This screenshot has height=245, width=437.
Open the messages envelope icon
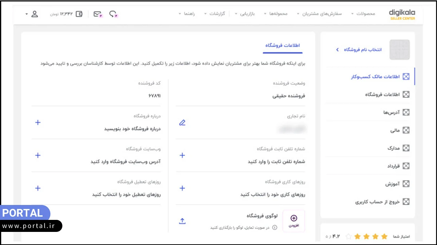(x=97, y=13)
